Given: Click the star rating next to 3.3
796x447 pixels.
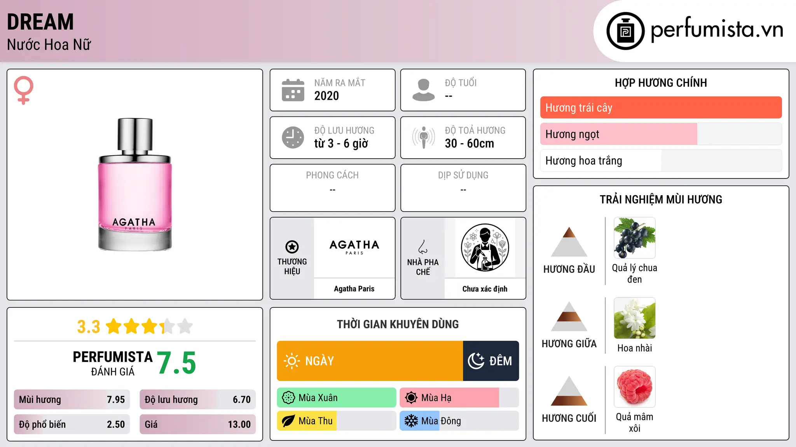Looking at the screenshot, I should 149,326.
